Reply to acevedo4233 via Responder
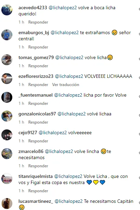The image size is (140, 210). coord(38,22)
